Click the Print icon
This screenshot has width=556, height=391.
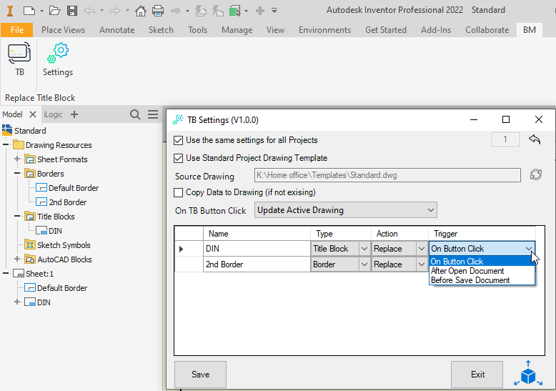158,11
